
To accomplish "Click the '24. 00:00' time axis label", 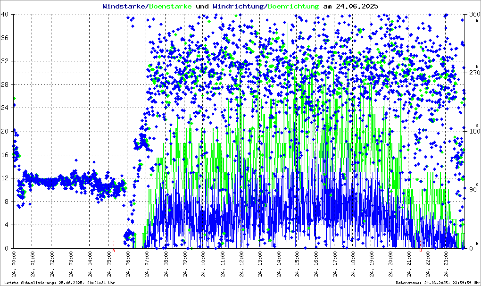I will point(14,264).
